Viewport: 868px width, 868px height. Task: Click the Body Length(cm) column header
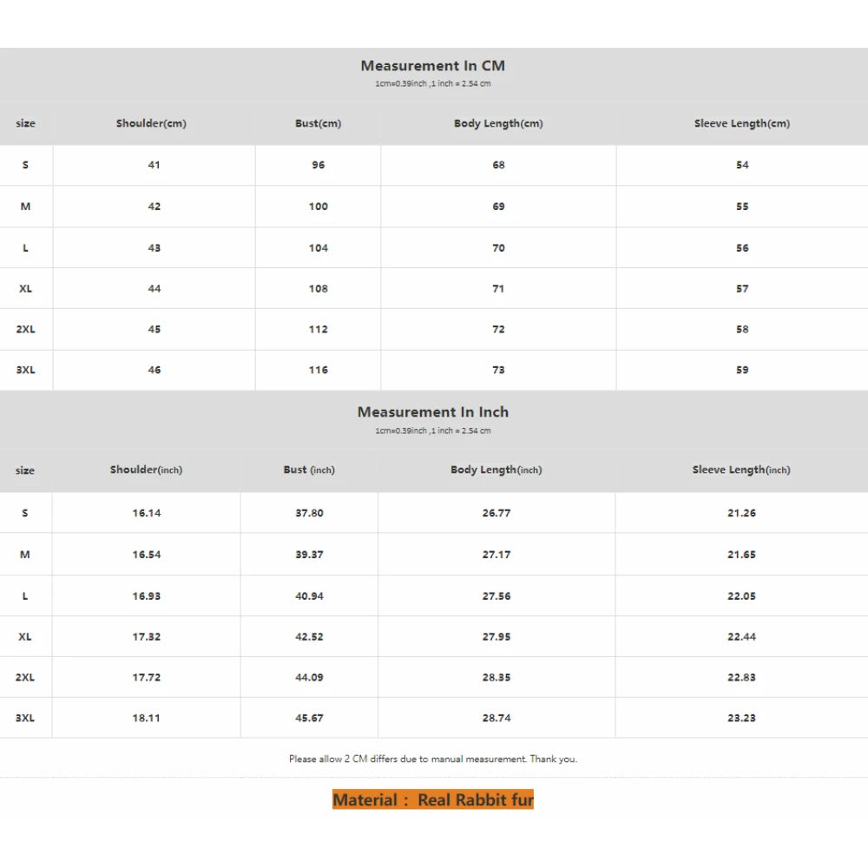[498, 123]
